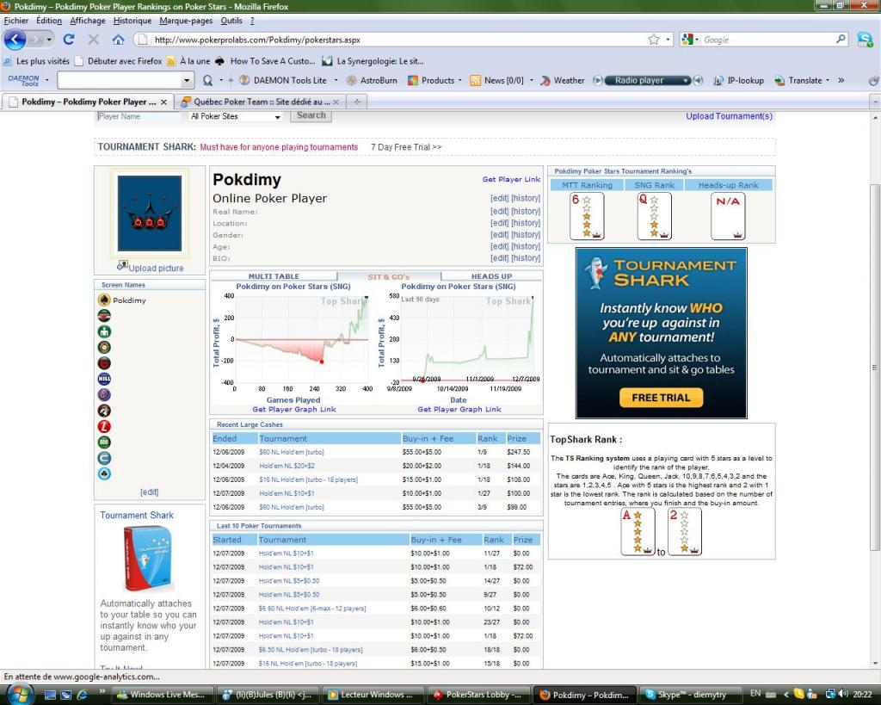Click the page vertical scrollbar
Image resolution: width=881 pixels, height=705 pixels.
[875, 367]
